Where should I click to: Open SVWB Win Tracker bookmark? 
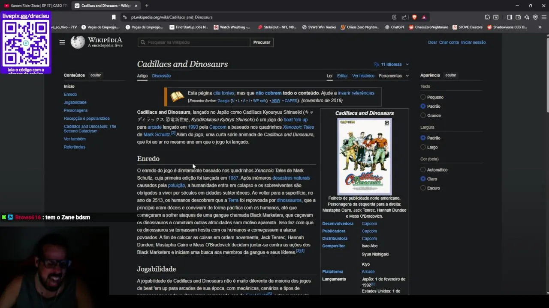point(319,27)
